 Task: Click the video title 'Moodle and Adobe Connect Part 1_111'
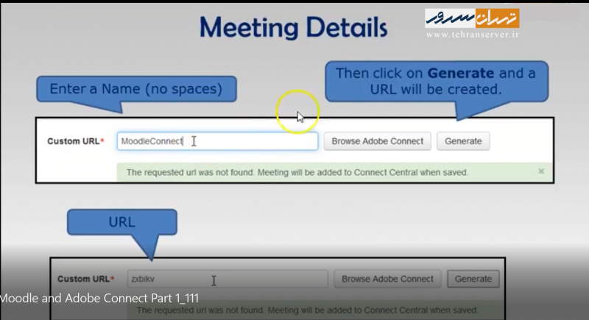pos(99,298)
